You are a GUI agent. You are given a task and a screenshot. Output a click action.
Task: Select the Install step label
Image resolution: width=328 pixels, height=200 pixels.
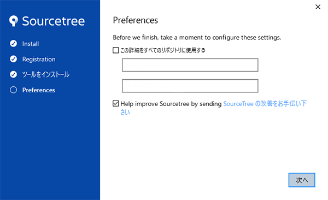(x=31, y=44)
